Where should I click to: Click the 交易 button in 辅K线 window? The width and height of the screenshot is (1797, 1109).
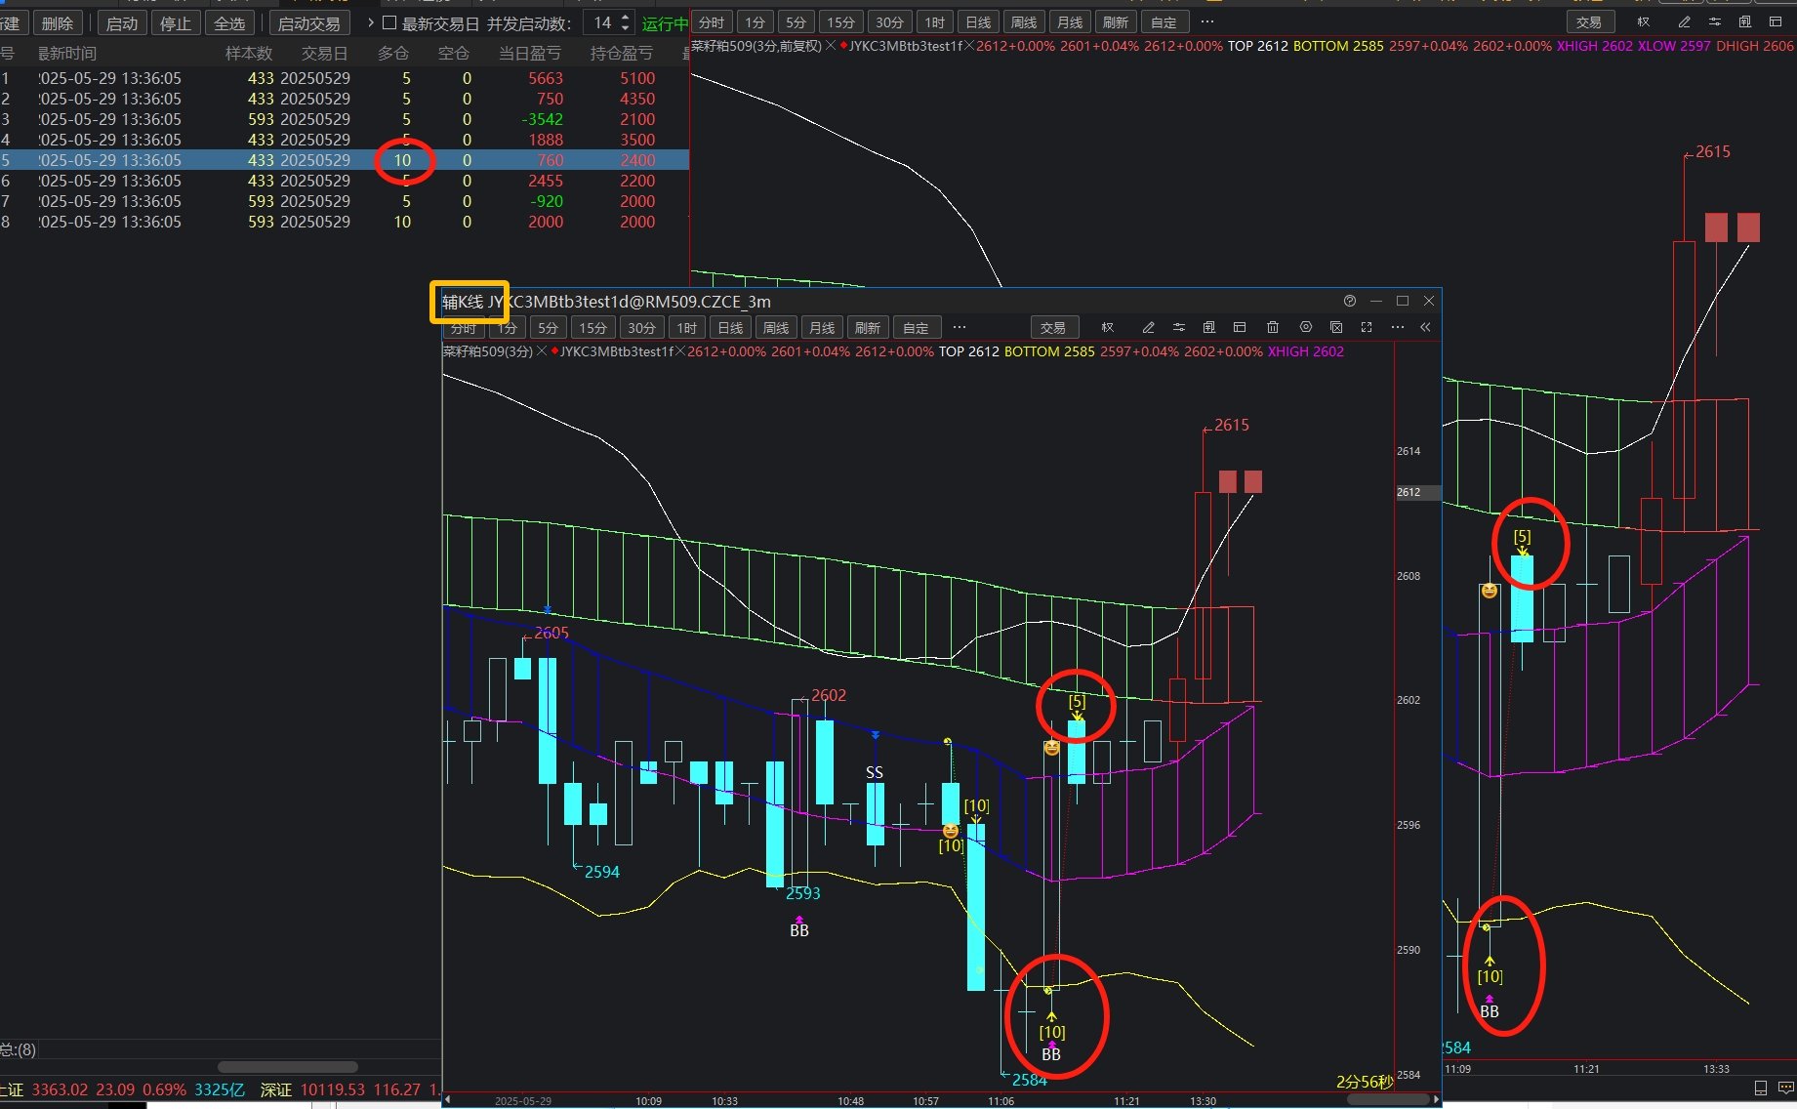tap(1053, 328)
